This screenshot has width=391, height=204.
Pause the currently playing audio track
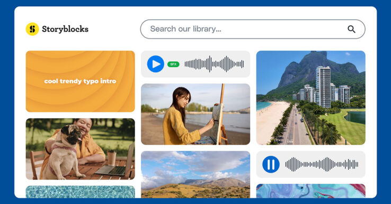[271, 164]
